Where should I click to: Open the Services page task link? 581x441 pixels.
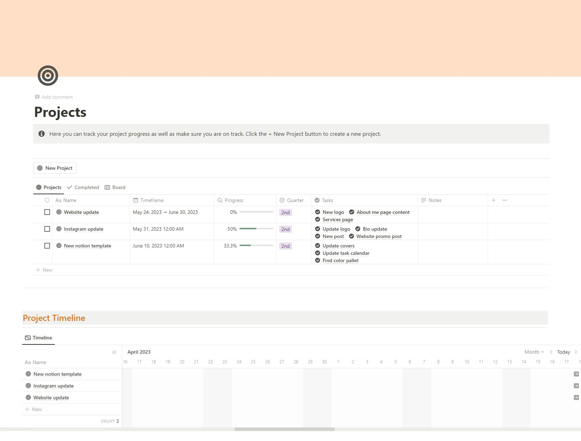click(x=338, y=219)
